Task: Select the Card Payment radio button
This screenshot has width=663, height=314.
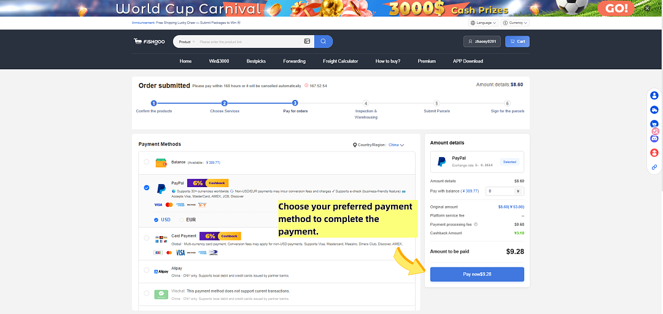Action: tap(146, 238)
